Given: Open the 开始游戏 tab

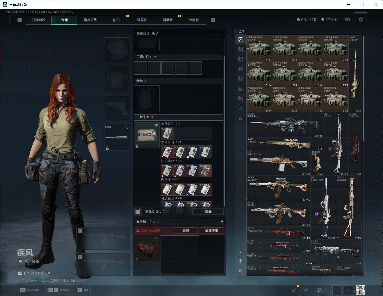Looking at the screenshot, I should pos(39,20).
